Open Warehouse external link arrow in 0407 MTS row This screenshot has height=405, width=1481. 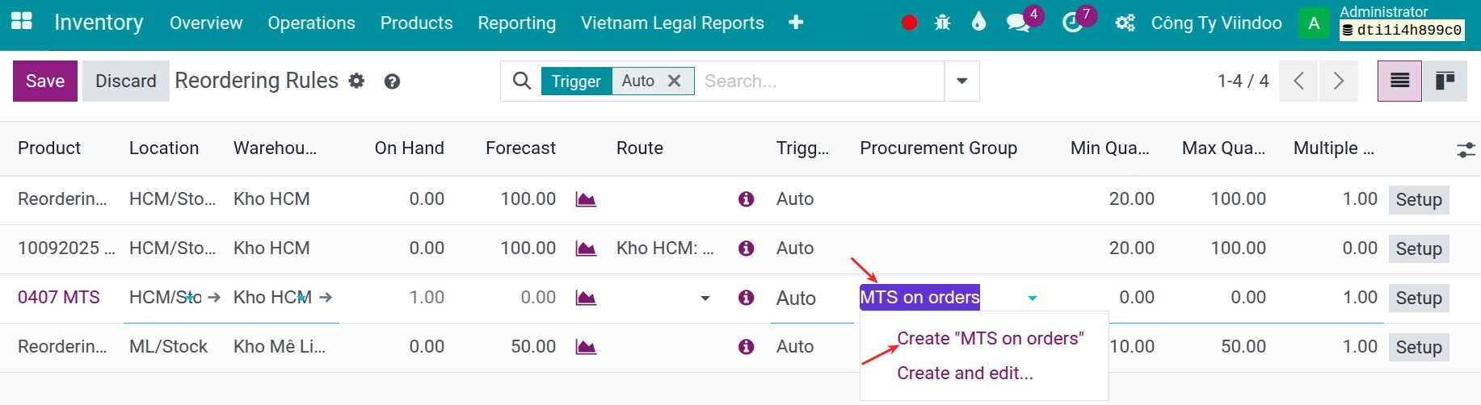[326, 298]
